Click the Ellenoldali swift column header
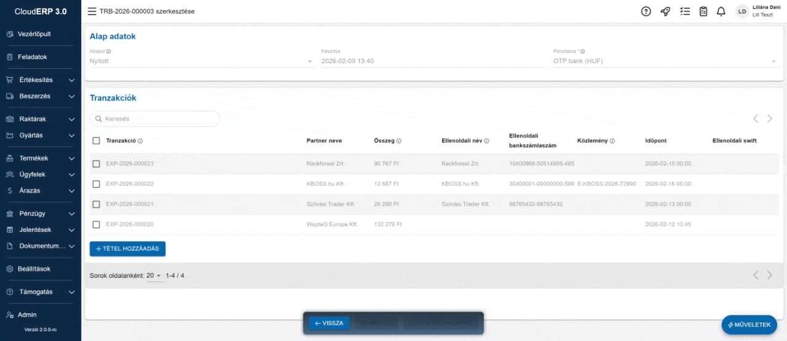 734,141
